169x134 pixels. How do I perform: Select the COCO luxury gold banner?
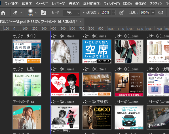coord(97,117)
